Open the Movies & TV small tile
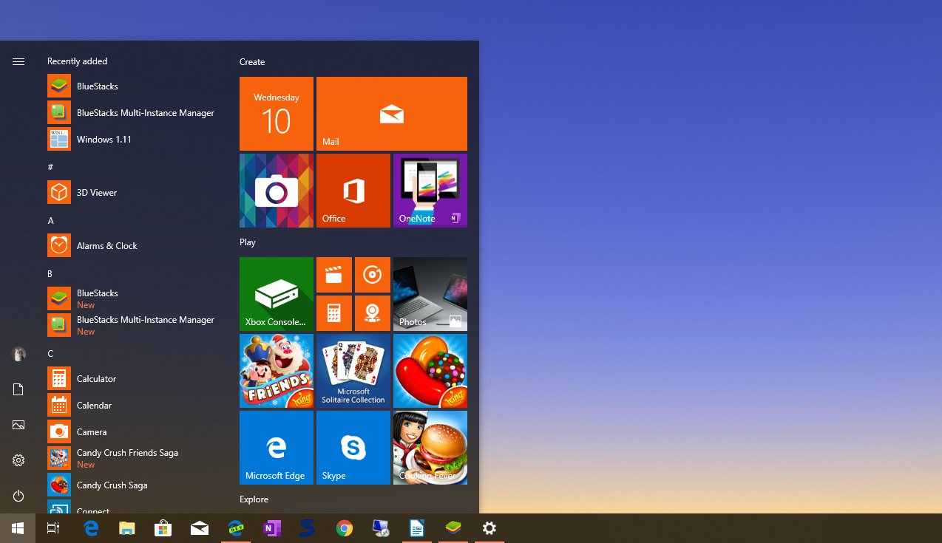Viewport: 942px width, 543px height. 334,275
